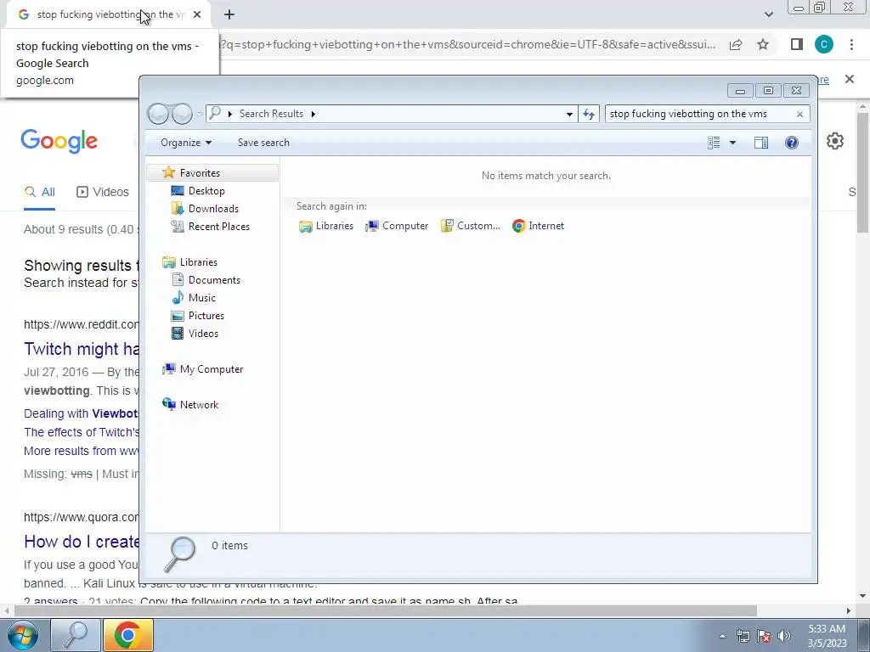Open the network tray icon

tap(743, 636)
